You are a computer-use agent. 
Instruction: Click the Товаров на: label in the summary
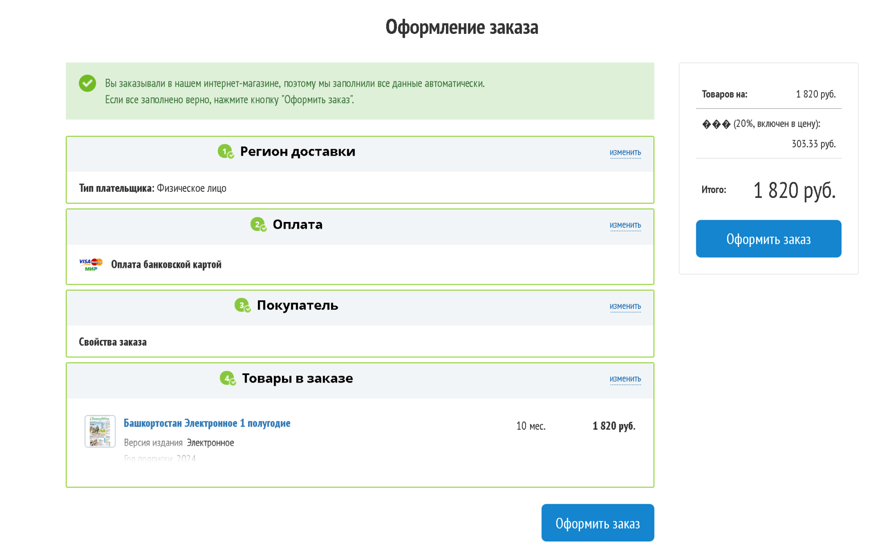(724, 94)
